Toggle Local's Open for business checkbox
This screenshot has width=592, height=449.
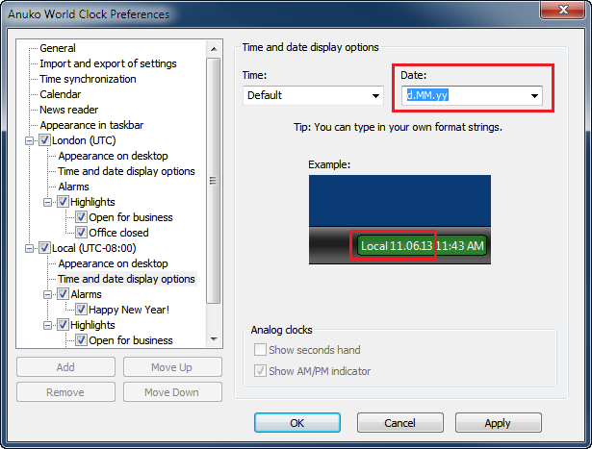click(81, 340)
